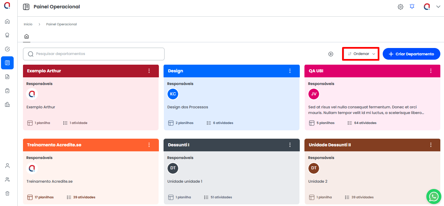Click the Criar Departamento button
444x206 pixels.
(x=411, y=54)
